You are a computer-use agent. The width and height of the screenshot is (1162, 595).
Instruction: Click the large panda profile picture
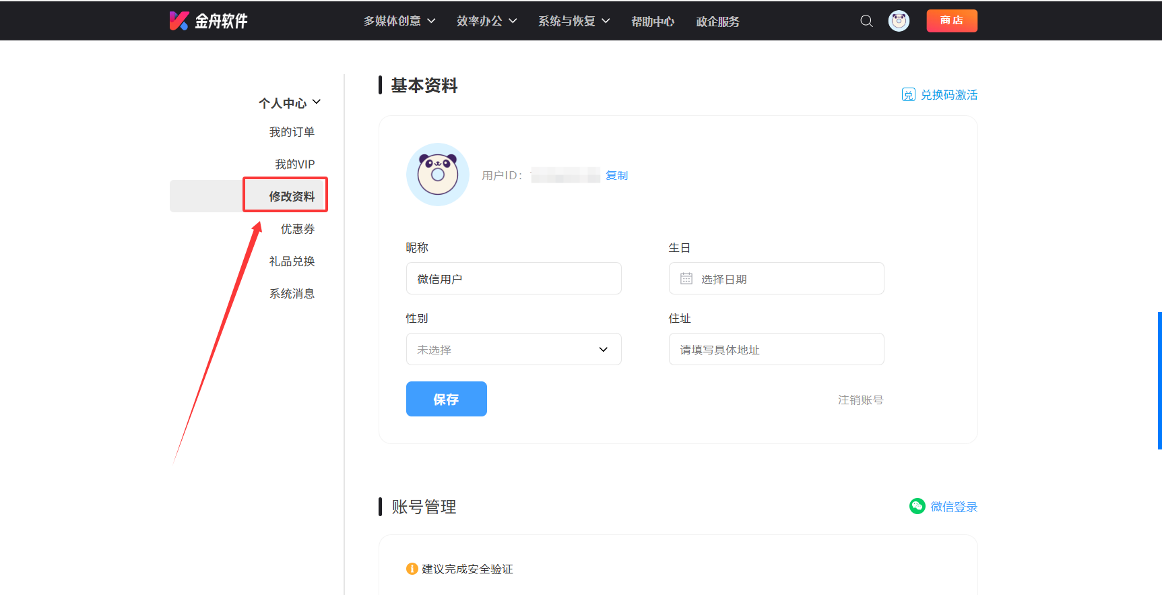pyautogui.click(x=438, y=175)
